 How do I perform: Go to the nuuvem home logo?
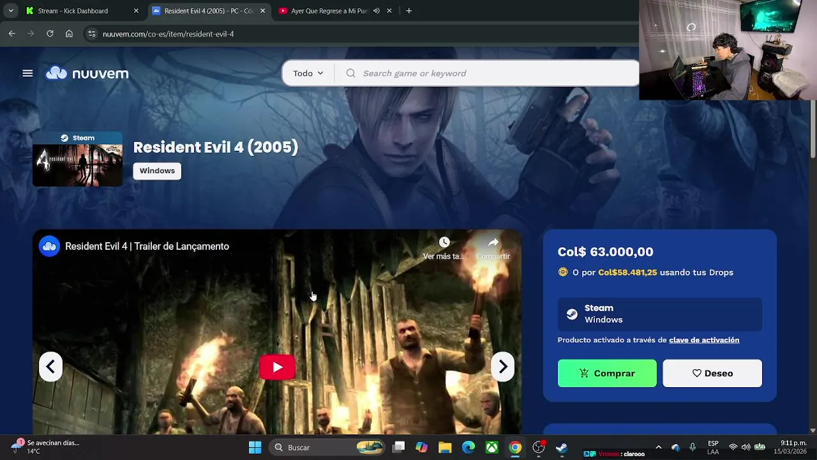click(x=87, y=73)
